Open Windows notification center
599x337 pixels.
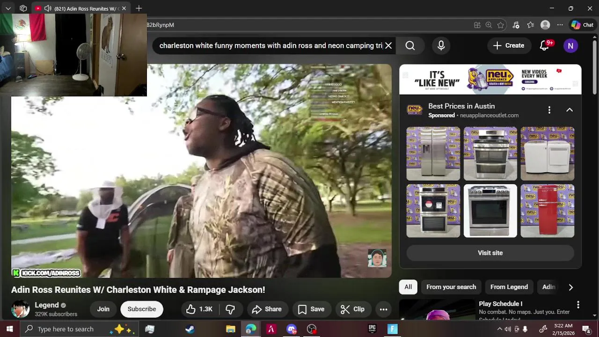coord(586,329)
